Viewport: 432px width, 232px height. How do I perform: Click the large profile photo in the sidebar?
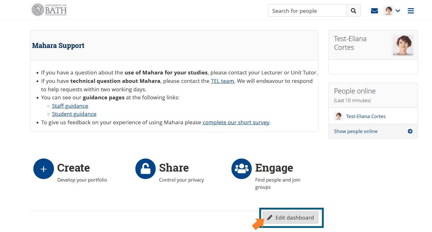[403, 45]
